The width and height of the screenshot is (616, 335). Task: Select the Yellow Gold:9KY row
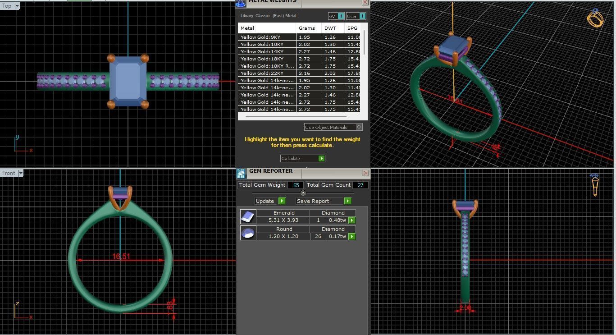click(300, 37)
